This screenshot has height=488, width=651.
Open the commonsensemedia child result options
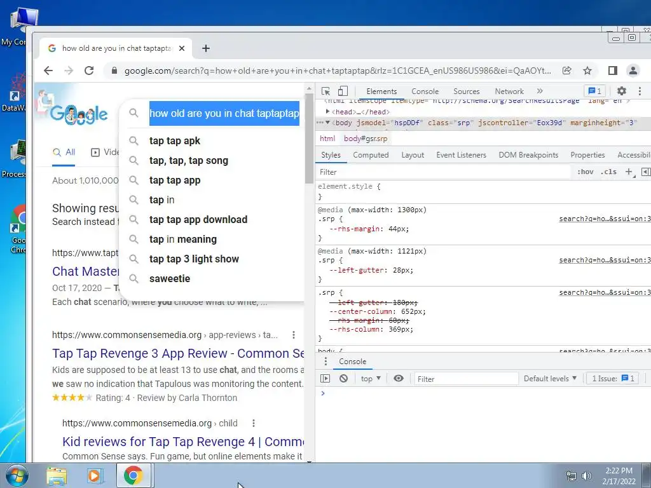254,423
